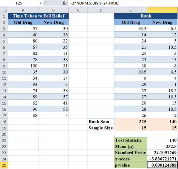Viewport: 178px width, 169px height.
Task: Click the Mean value 232.5 cell
Action: [x=162, y=146]
